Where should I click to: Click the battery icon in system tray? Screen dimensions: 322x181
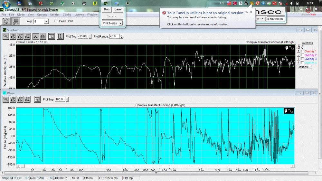tap(297, 3)
